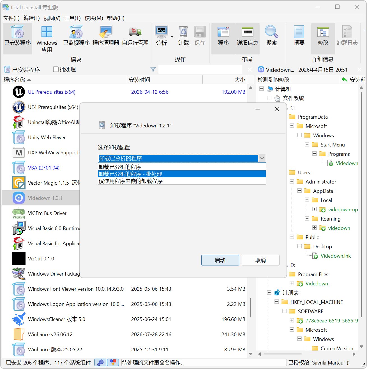Open the 选择卸载配置 combo box arrow
The image size is (367, 369).
pos(262,158)
